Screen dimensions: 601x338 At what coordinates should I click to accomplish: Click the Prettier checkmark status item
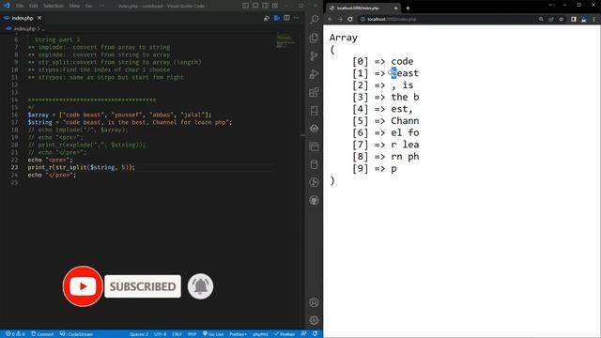[285, 334]
